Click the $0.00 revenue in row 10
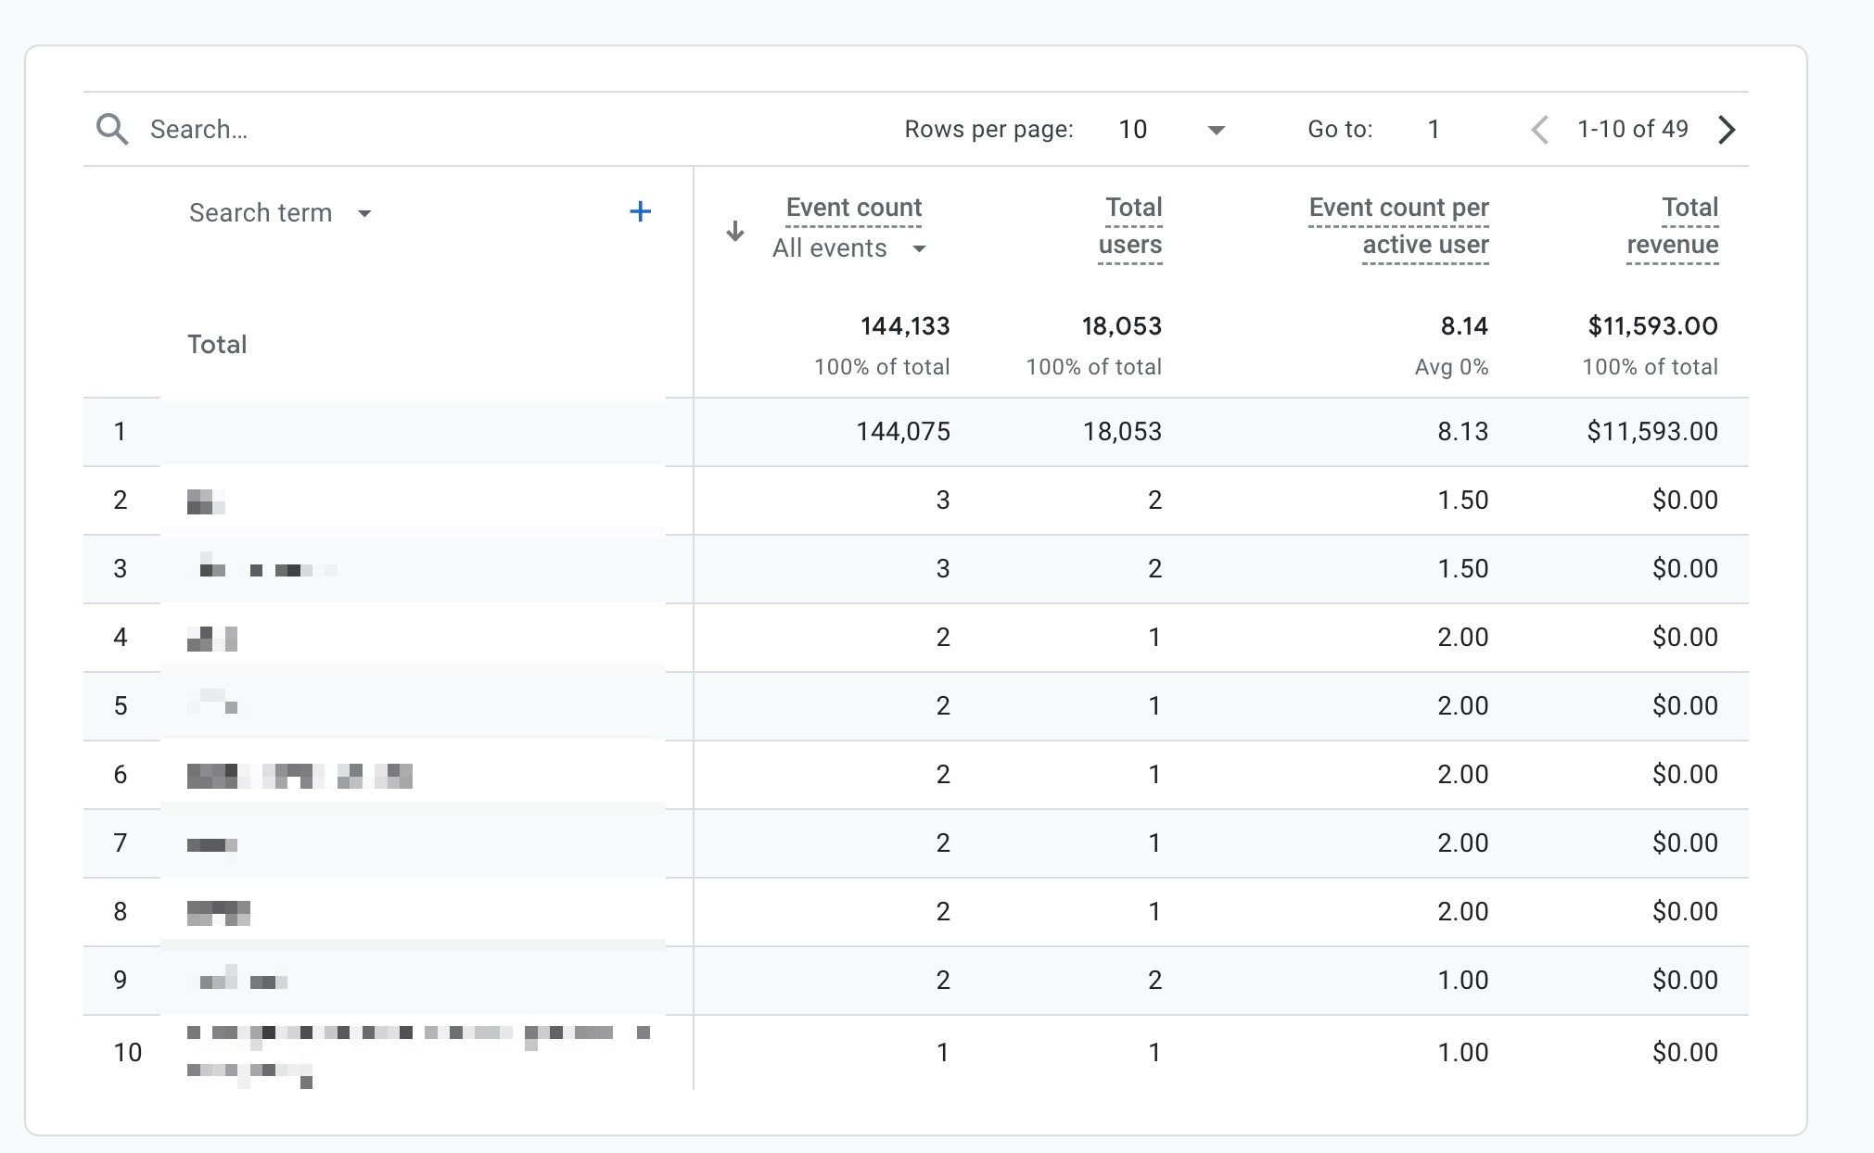 (1685, 1053)
